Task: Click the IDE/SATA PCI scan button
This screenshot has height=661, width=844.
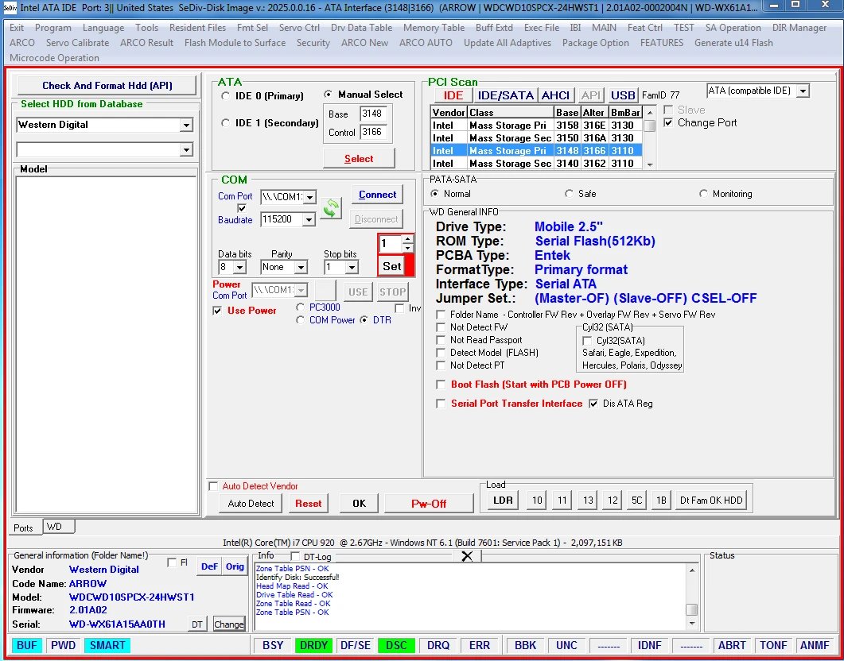Action: [506, 95]
